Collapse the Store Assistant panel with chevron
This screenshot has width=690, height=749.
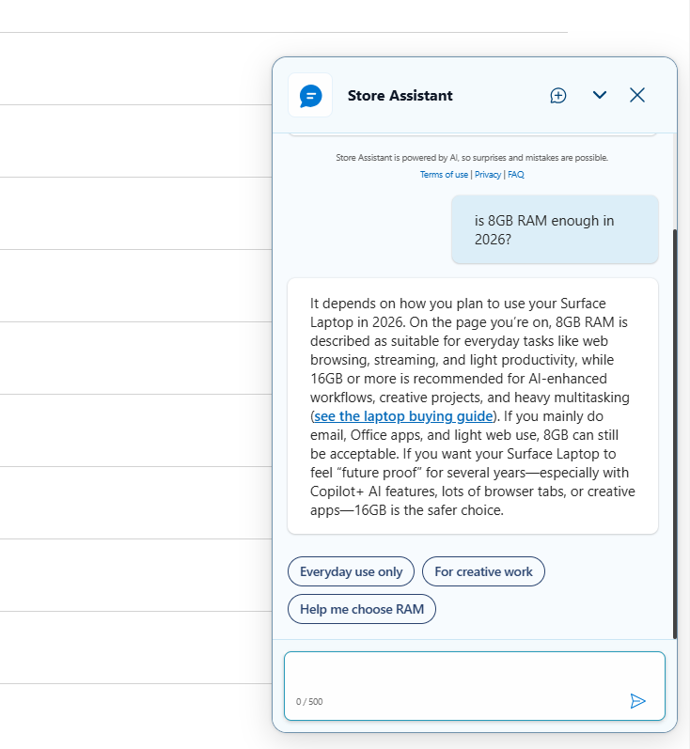[x=600, y=95]
